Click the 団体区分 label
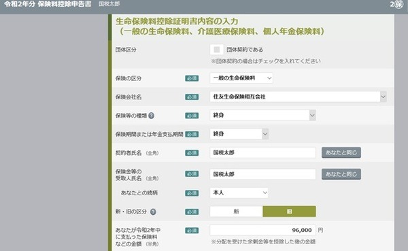408x251 pixels. point(126,50)
